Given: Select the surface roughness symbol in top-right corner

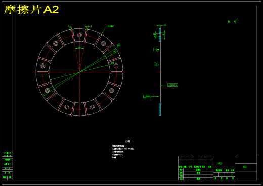Looking at the screenshot, I should click(236, 21).
